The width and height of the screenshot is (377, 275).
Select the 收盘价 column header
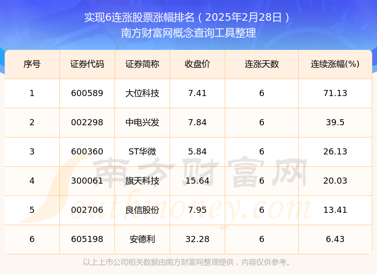pos(197,64)
